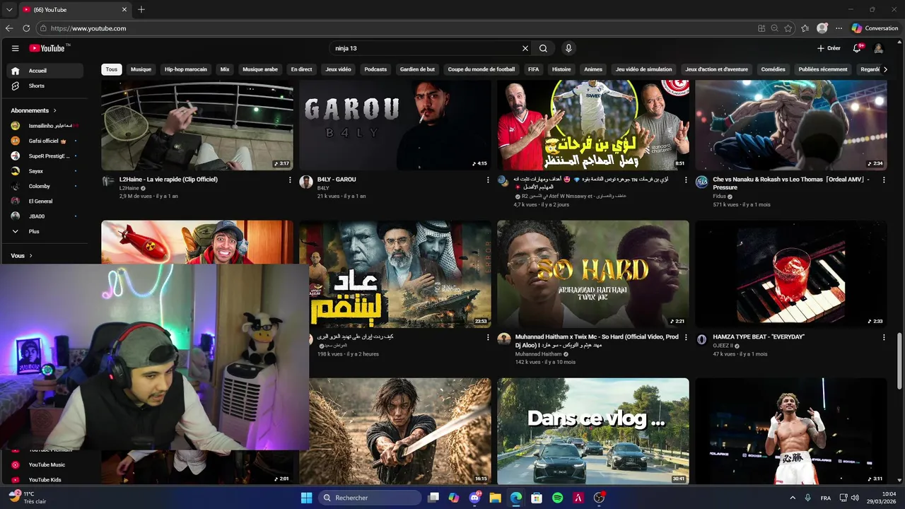This screenshot has height=509, width=905.
Task: Open the tab actions menu chevron
Action: pos(9,10)
